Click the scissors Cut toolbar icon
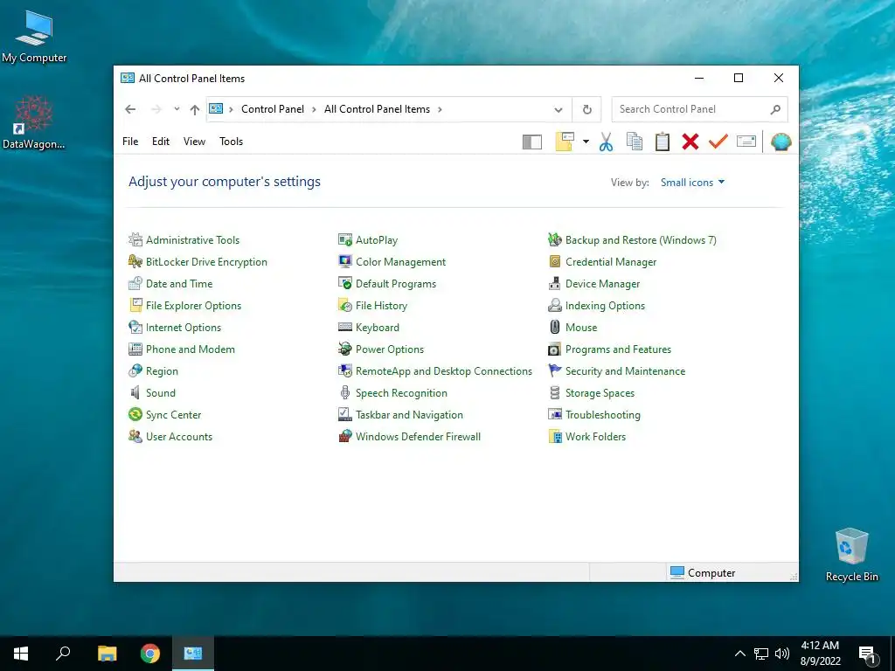895x671 pixels. point(606,142)
